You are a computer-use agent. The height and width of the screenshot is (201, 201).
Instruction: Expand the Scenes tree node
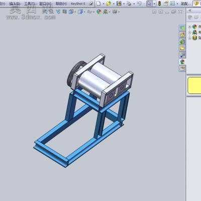[x=190, y=32]
